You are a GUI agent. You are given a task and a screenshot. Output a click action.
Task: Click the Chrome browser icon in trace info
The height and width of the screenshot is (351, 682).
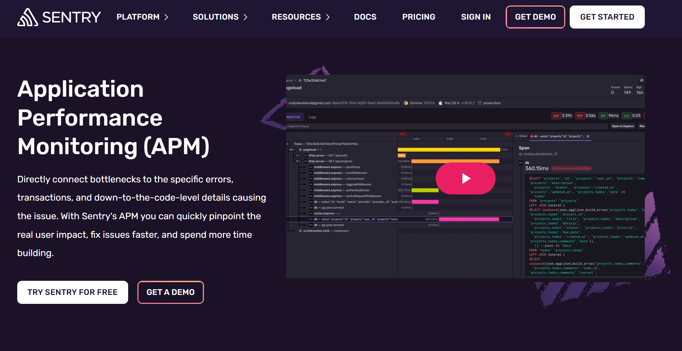[406, 103]
